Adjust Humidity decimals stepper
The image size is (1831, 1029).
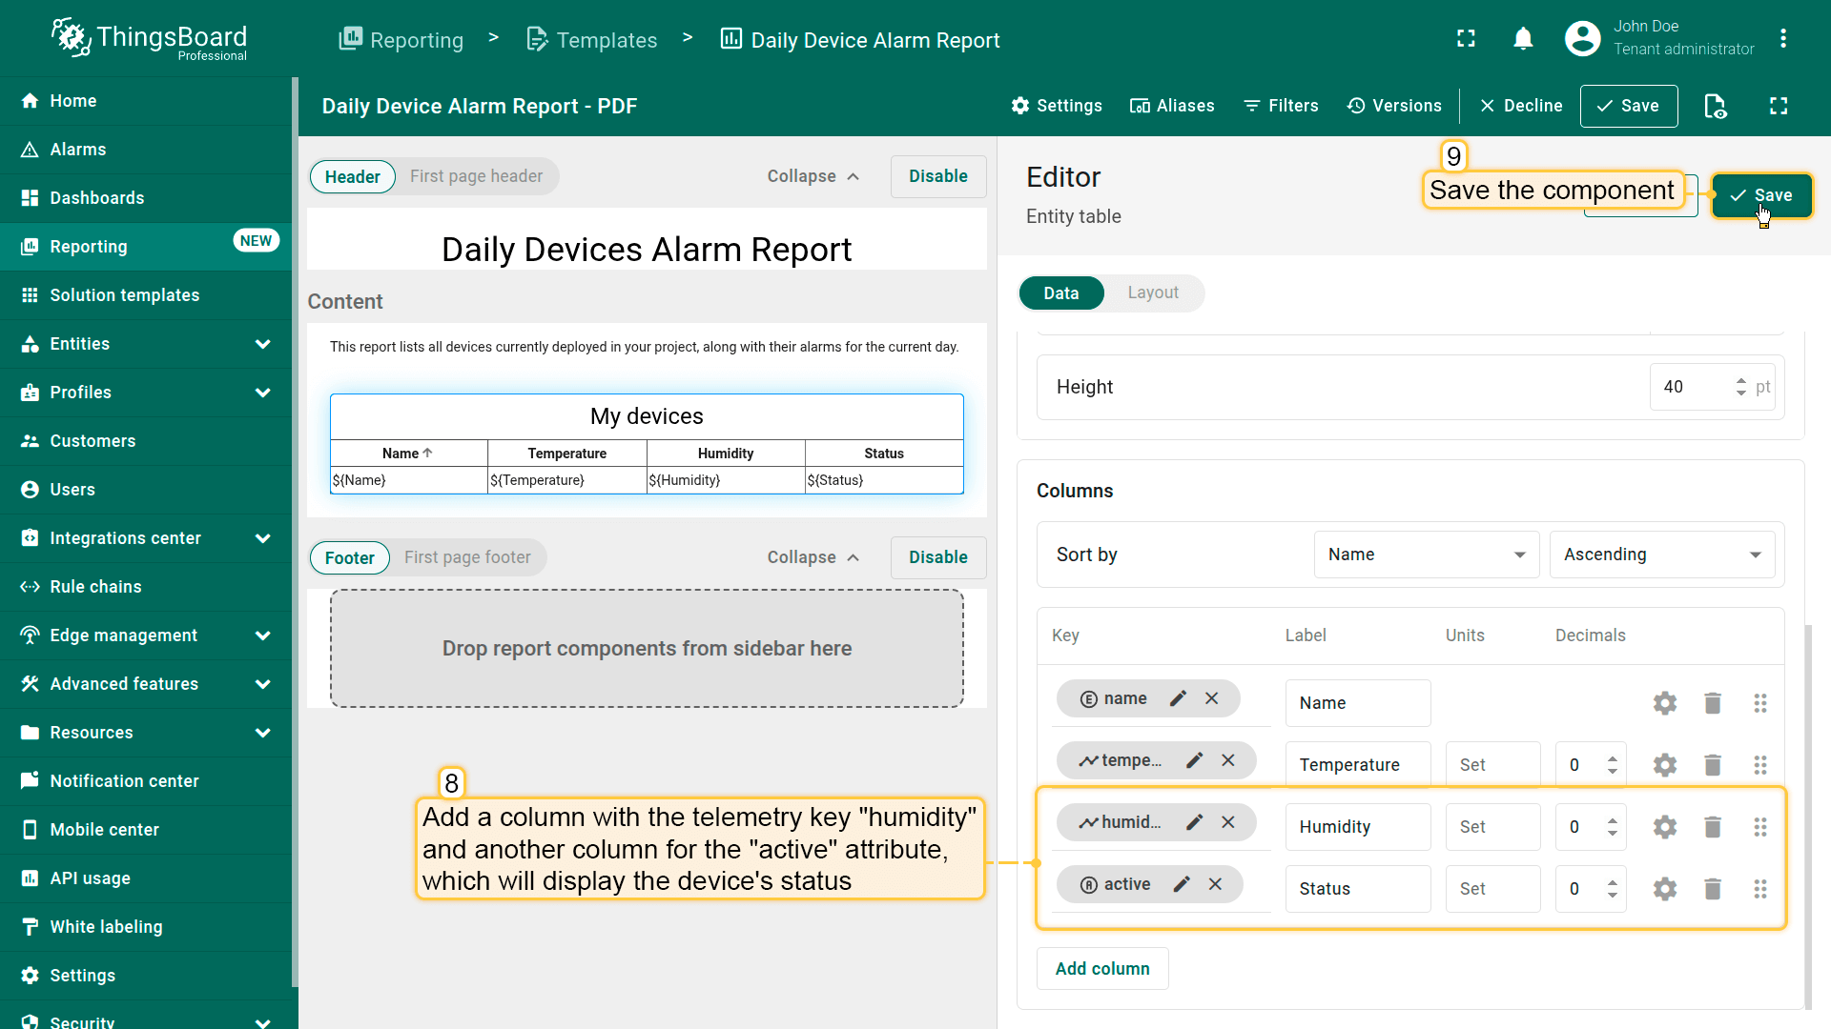click(x=1613, y=827)
